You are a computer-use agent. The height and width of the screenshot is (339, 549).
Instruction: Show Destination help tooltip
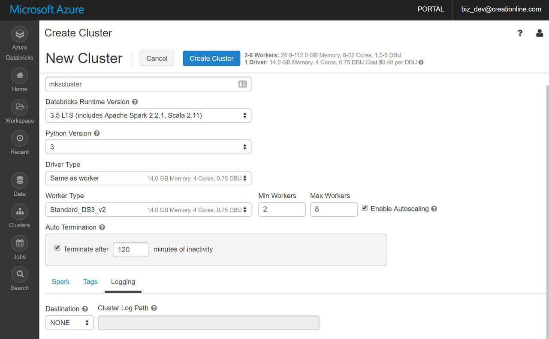coord(85,309)
